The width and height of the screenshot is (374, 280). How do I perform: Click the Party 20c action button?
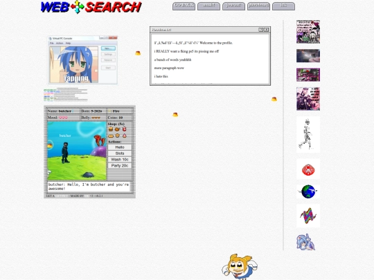point(120,165)
